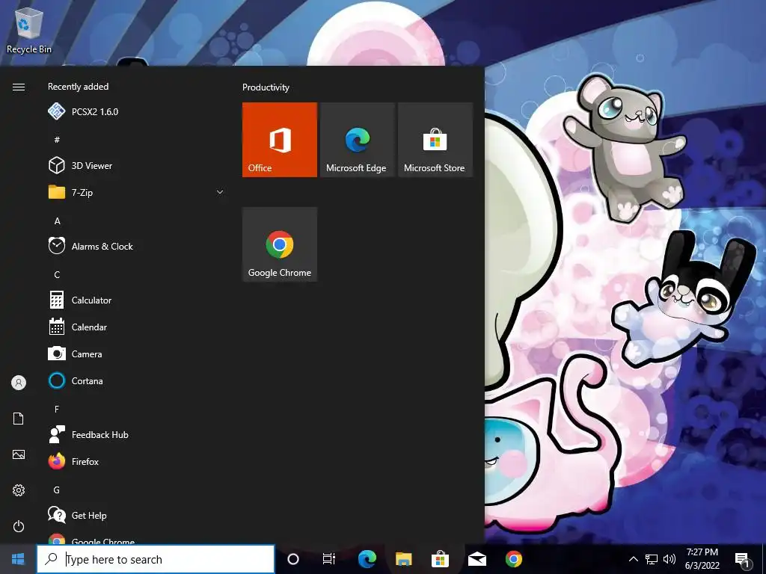Open File Explorer from taskbar
This screenshot has width=766, height=574.
tap(403, 559)
